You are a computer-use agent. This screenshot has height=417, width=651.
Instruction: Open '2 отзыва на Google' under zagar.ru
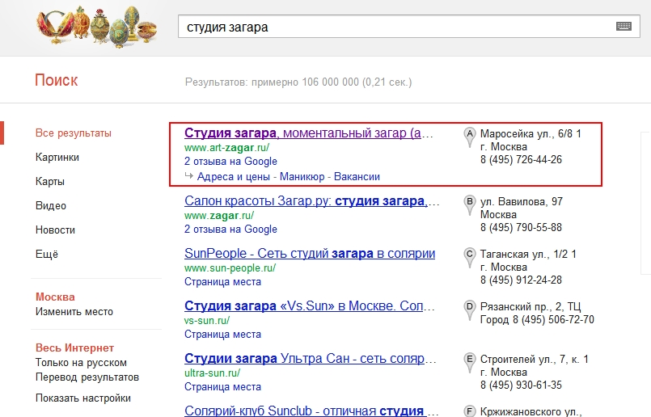(x=230, y=229)
